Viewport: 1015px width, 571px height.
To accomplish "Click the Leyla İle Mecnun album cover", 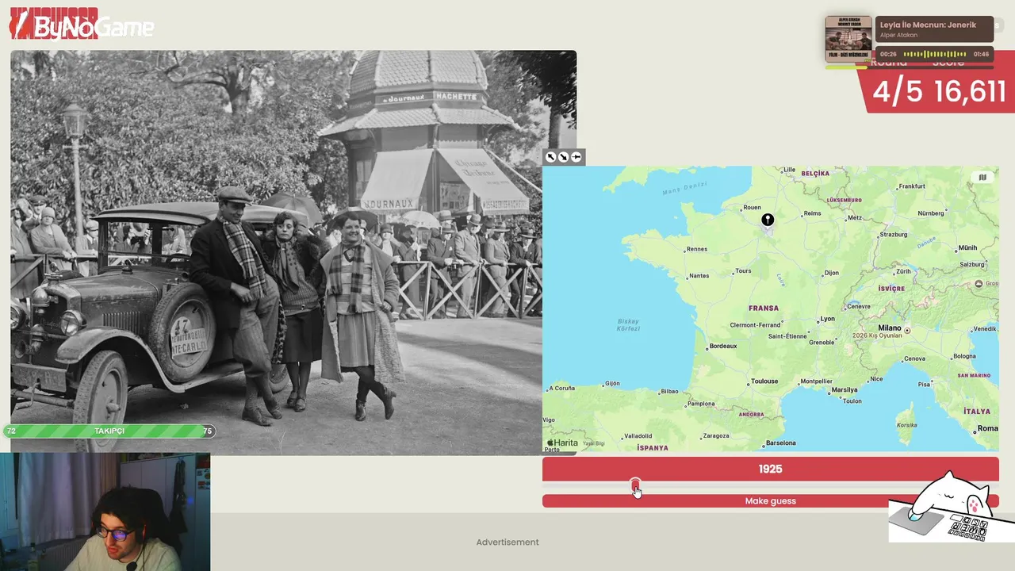I will coord(848,39).
